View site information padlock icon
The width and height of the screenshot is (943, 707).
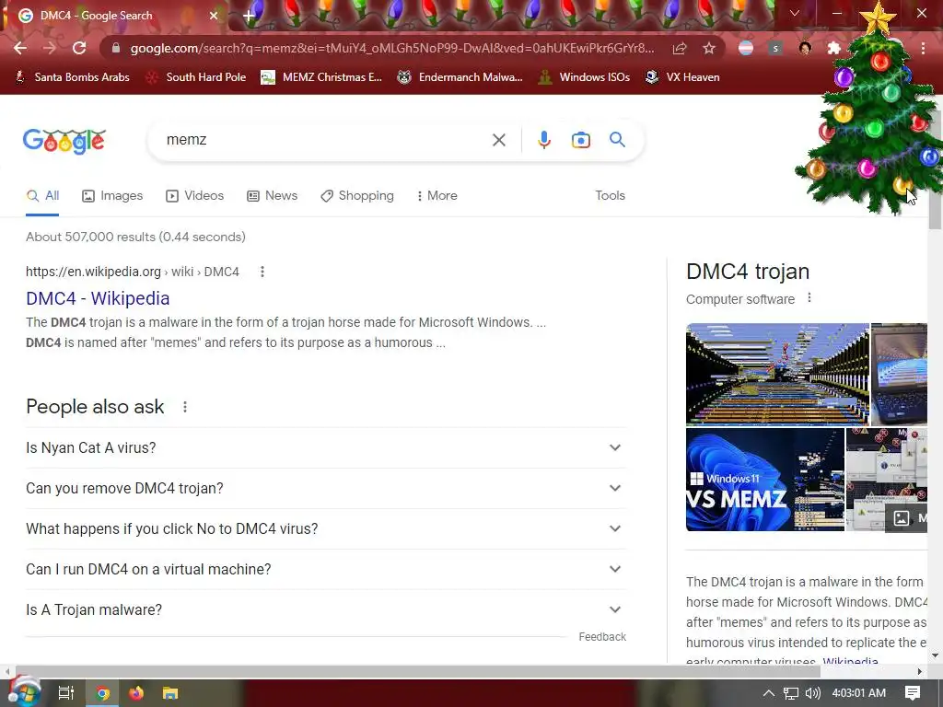tap(116, 48)
